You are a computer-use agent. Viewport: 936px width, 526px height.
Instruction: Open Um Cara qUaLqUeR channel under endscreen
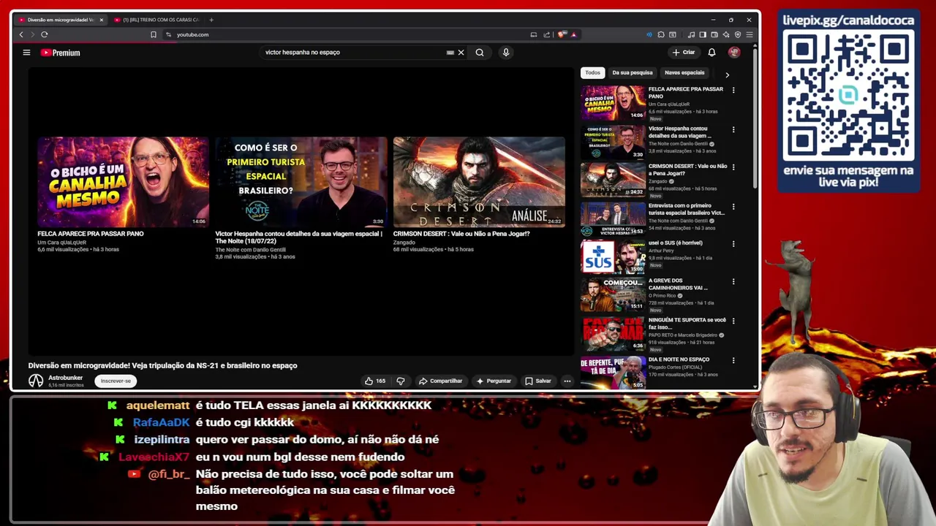62,243
